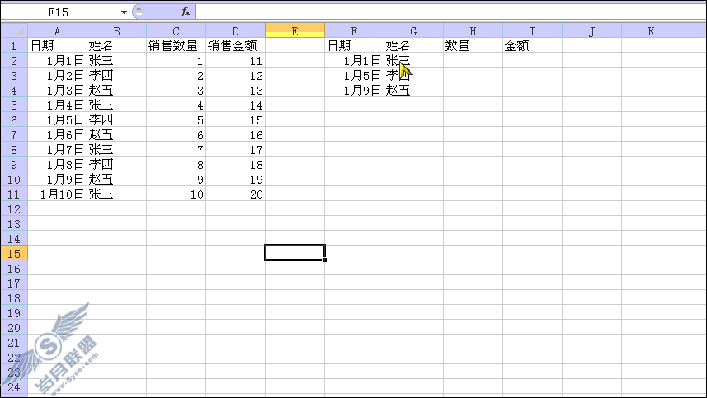
Task: Select column I header
Action: (532, 31)
